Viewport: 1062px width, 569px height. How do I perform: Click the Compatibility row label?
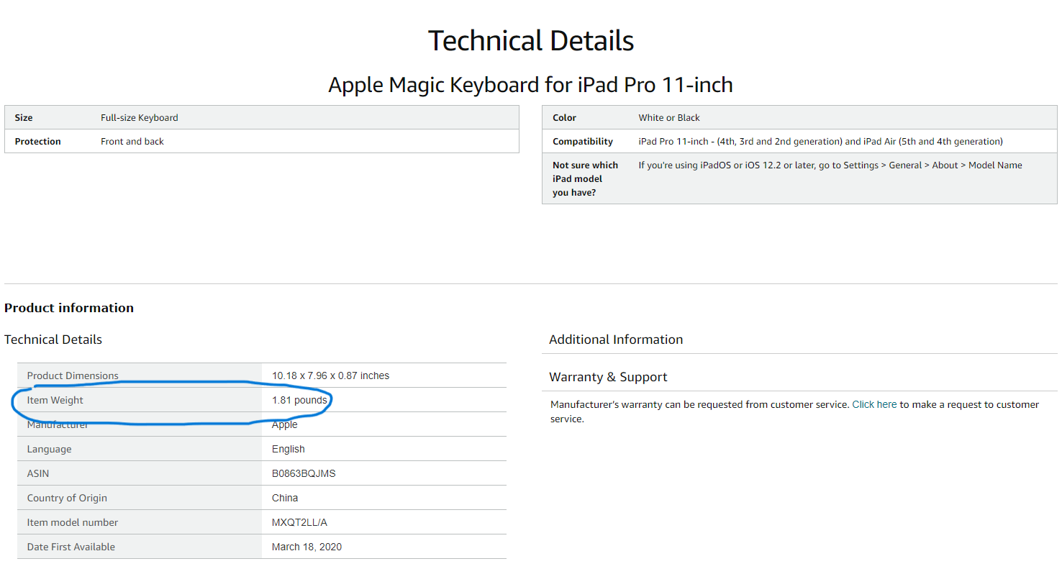click(x=583, y=142)
